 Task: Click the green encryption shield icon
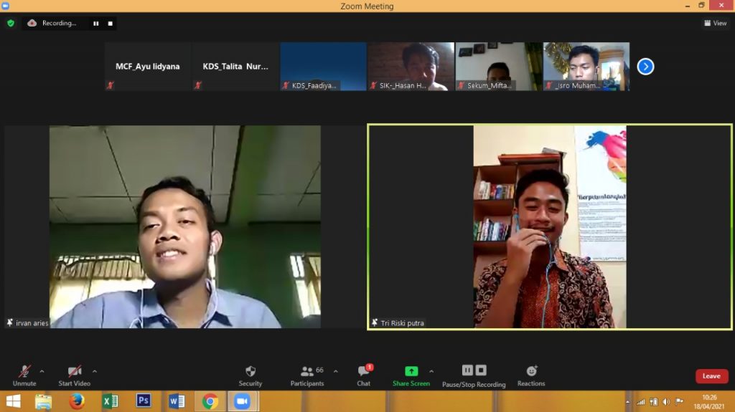coord(11,23)
